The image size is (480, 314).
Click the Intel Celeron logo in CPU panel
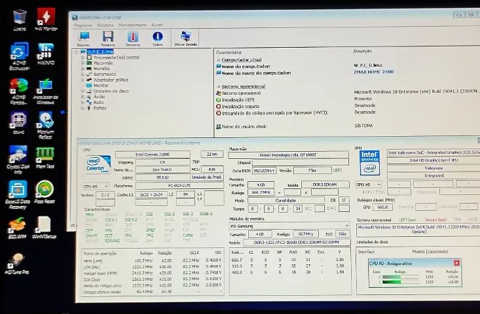tap(98, 164)
